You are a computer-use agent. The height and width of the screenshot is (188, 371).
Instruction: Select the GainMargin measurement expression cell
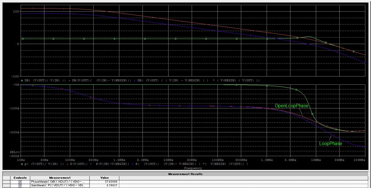click(60, 186)
